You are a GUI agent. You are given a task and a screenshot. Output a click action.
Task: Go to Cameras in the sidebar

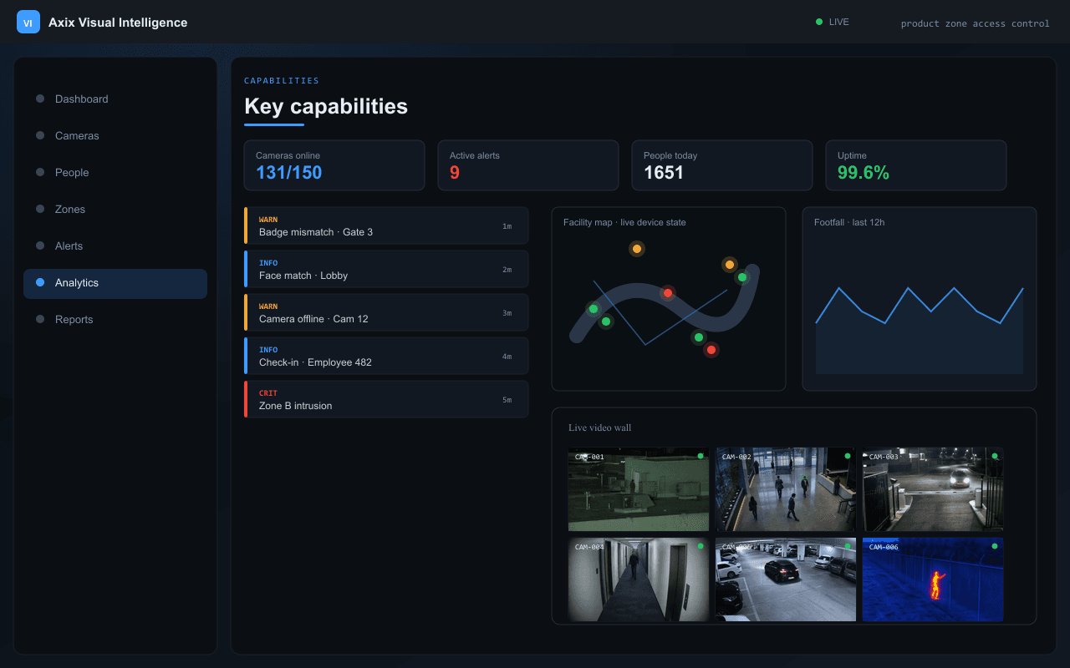115,135
